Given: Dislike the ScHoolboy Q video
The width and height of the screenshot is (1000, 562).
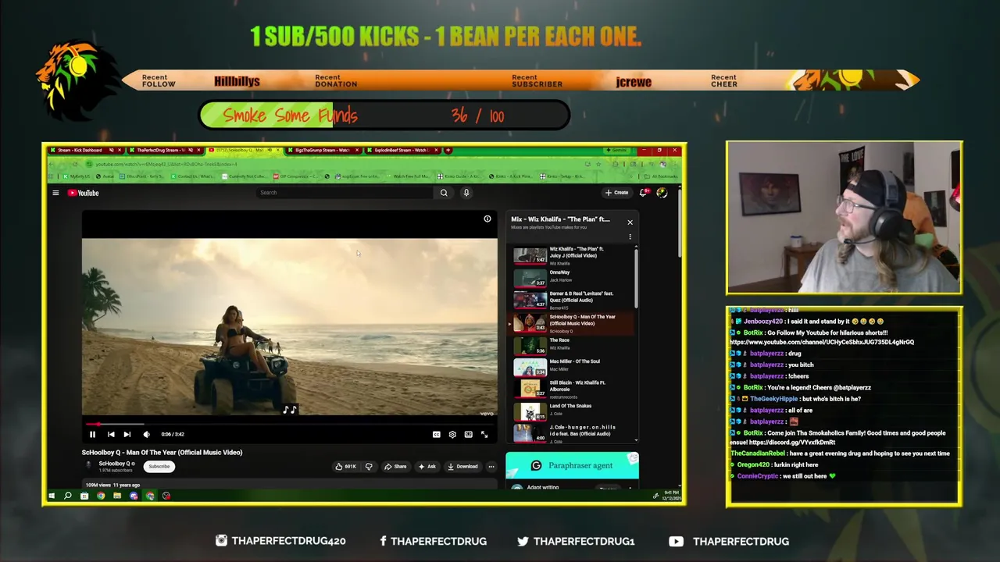Looking at the screenshot, I should pos(369,467).
